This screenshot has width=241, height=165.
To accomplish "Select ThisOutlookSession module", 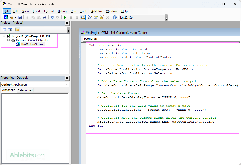I will pos(33,44).
